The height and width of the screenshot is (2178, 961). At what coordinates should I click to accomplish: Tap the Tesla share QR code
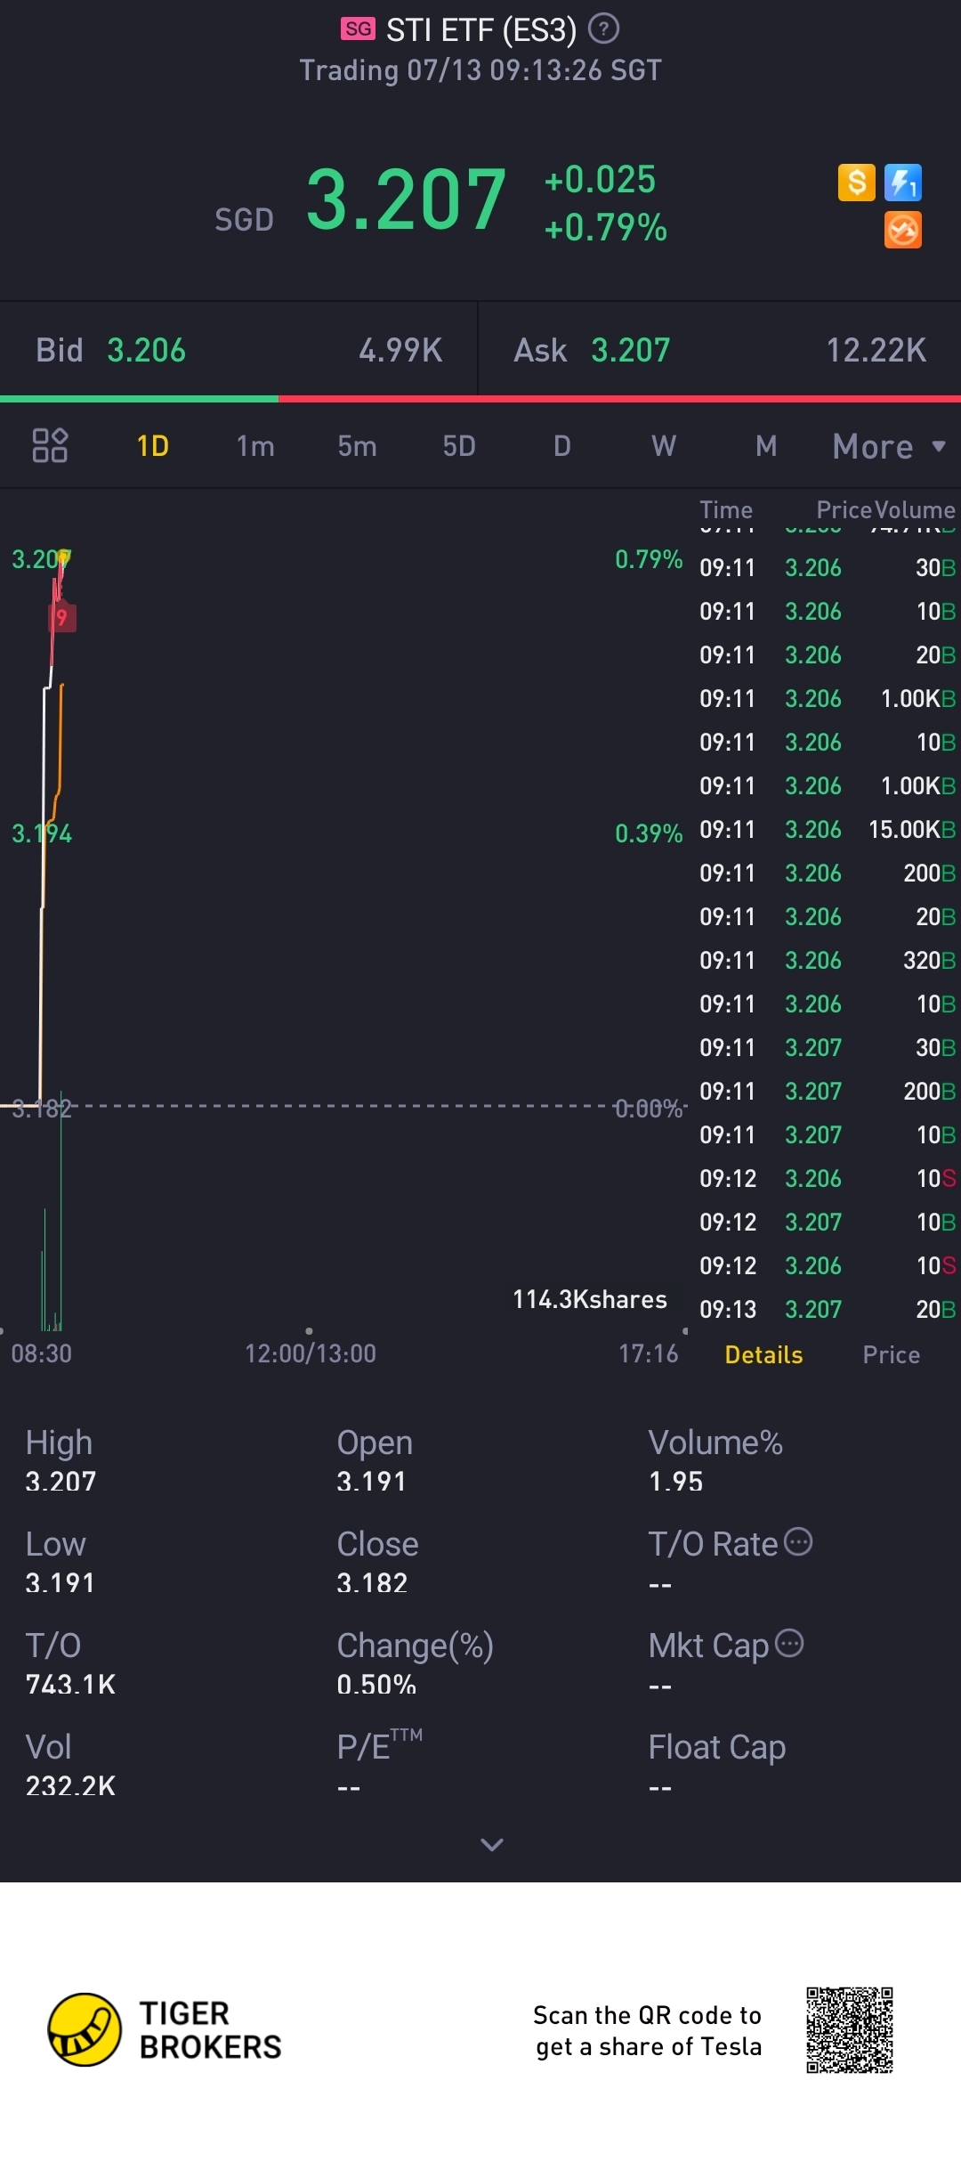coord(850,2029)
